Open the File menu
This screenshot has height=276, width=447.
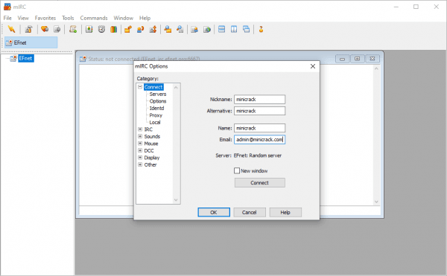pos(7,18)
